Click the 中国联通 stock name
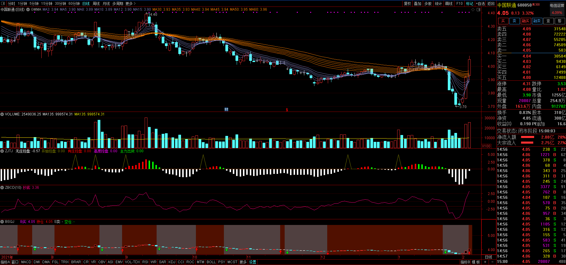 point(507,5)
